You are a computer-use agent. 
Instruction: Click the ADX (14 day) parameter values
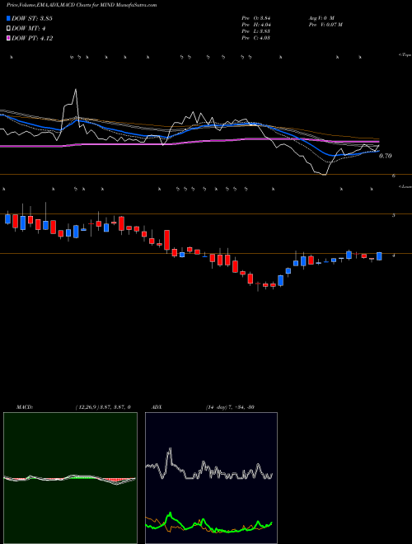229,407
